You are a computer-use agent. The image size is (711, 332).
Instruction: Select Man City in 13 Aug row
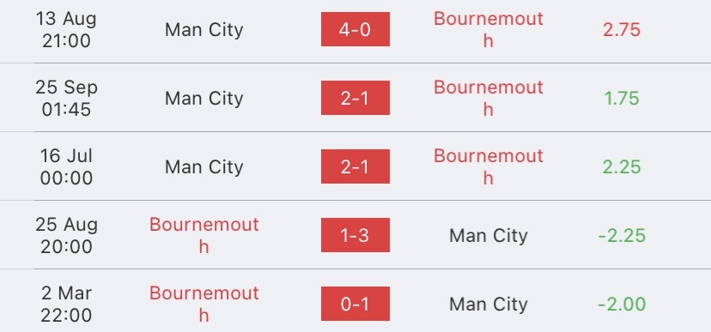pyautogui.click(x=204, y=30)
